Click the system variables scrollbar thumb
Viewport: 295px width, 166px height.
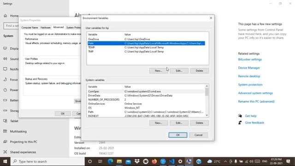click(207, 92)
